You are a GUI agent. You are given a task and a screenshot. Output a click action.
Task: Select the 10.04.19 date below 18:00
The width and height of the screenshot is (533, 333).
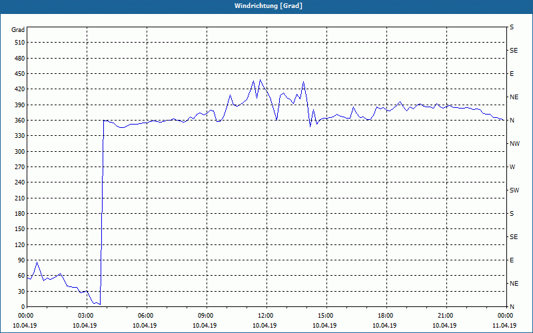[x=384, y=325]
